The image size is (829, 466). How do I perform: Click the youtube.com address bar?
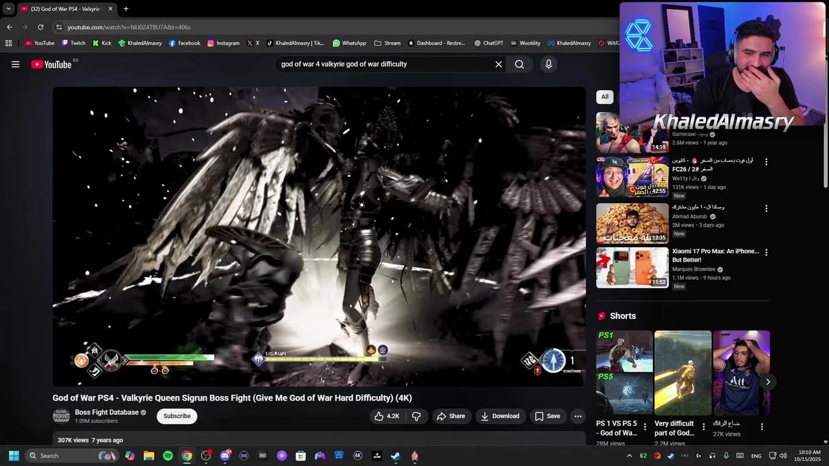click(x=337, y=27)
